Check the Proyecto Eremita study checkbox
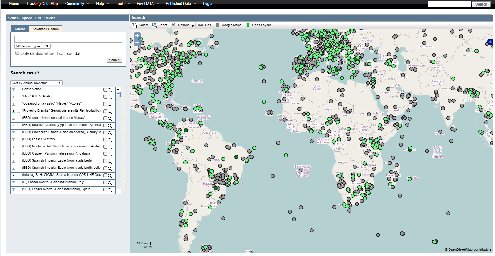The width and height of the screenshot is (495, 256). 19,111
